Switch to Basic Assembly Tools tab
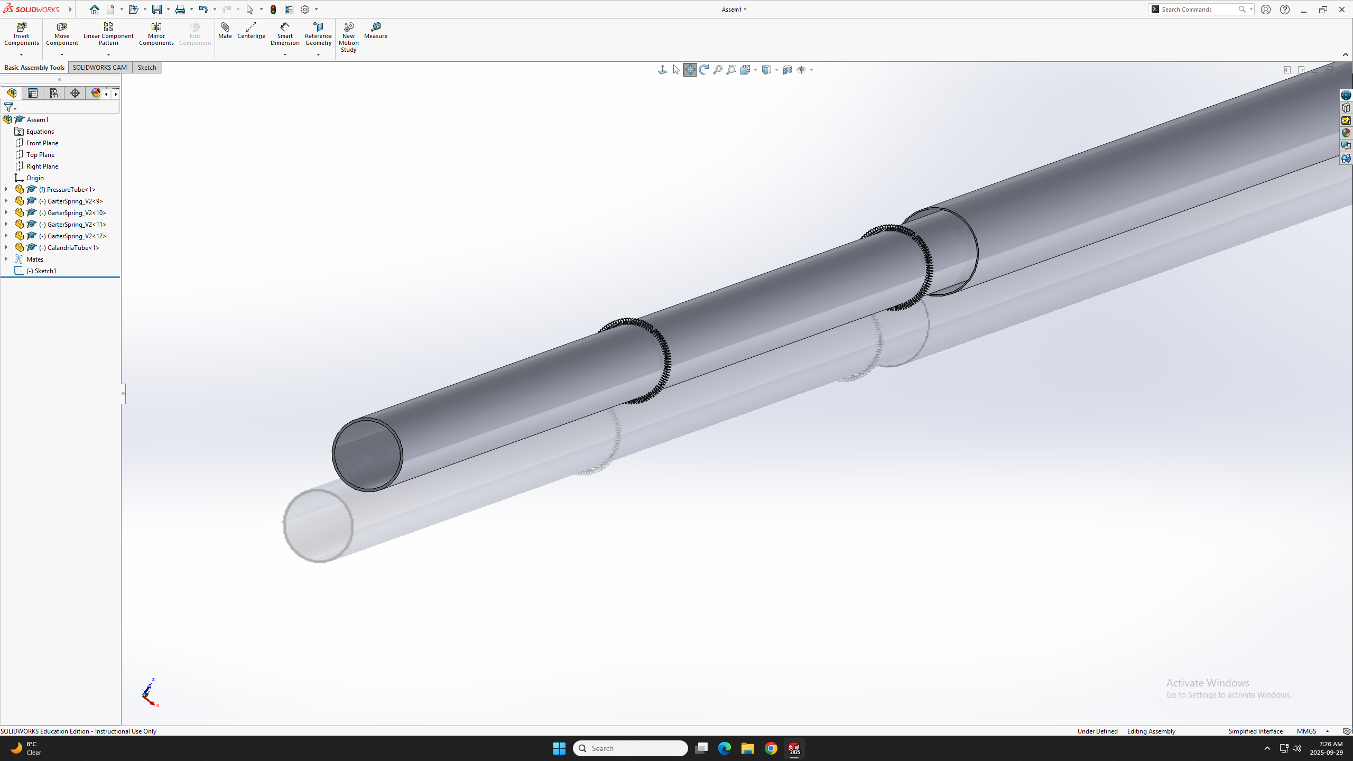The image size is (1353, 761). [x=34, y=68]
